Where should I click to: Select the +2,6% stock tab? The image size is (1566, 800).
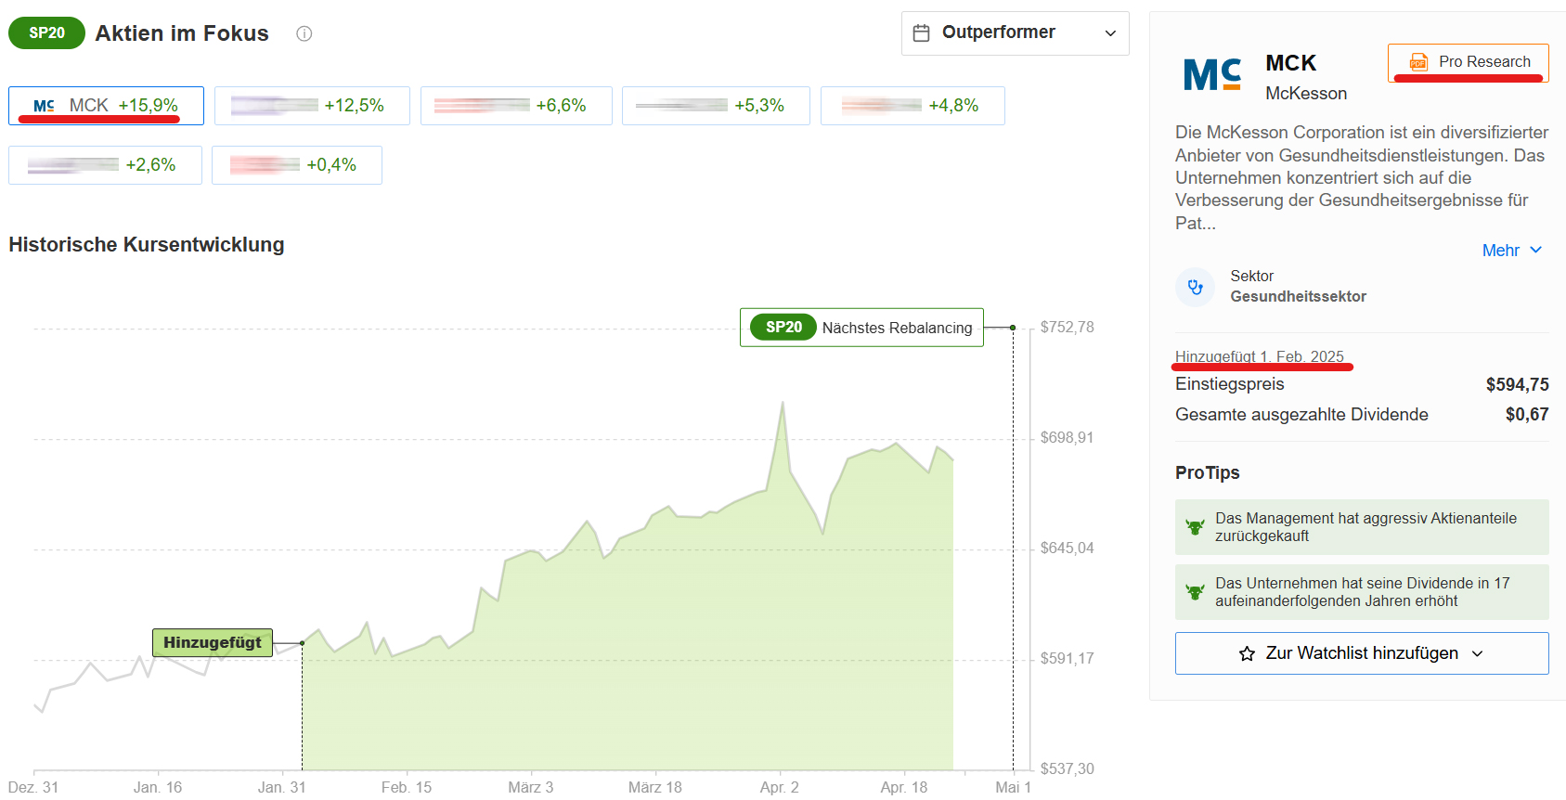[x=105, y=165]
